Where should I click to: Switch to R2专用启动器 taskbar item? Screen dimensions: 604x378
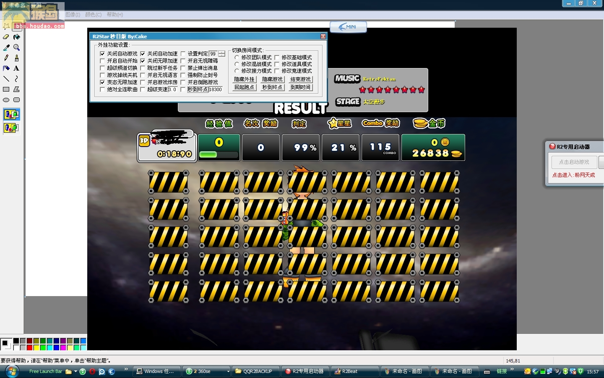pyautogui.click(x=305, y=371)
